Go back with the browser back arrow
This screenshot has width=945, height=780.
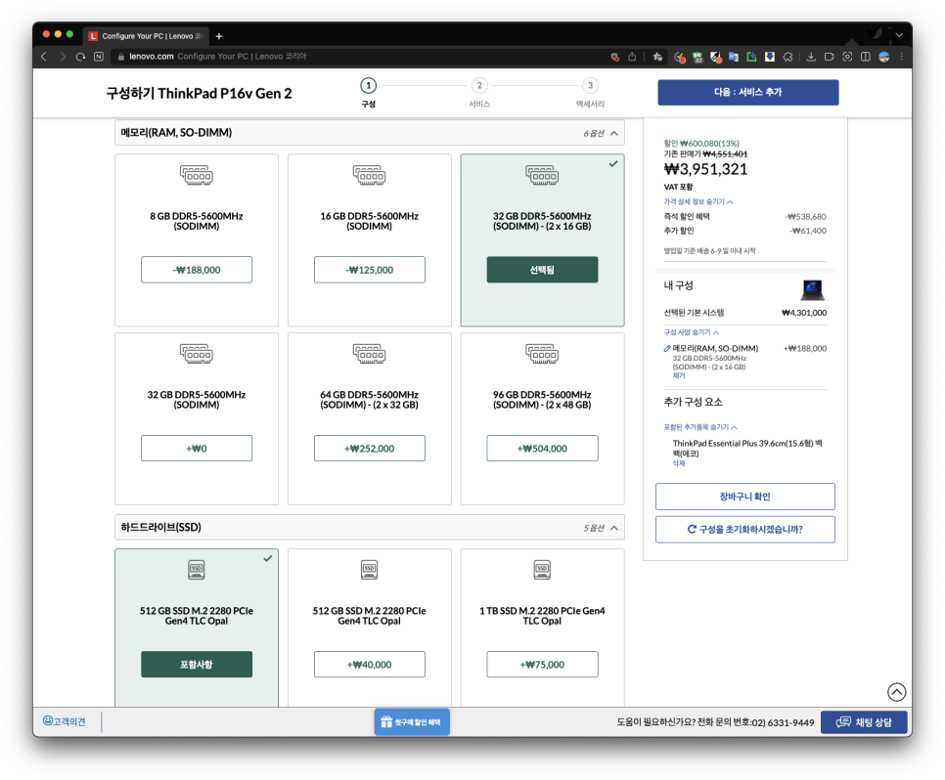tap(44, 57)
